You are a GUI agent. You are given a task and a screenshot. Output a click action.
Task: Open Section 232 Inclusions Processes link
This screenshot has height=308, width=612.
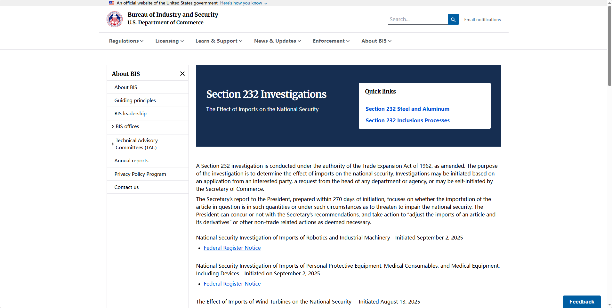pyautogui.click(x=407, y=120)
